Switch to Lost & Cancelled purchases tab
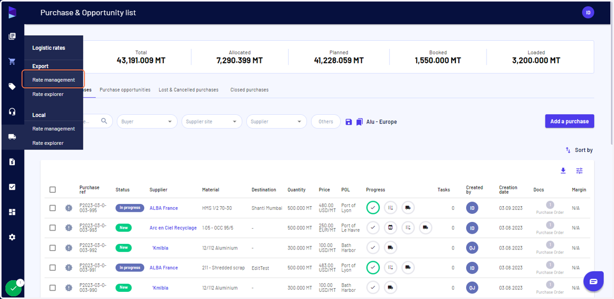Screen dimensions: 614x299 click(188, 90)
